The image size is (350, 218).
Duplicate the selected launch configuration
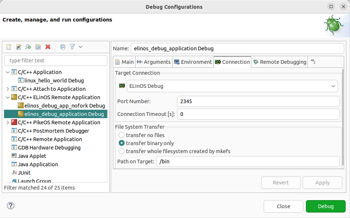(x=38, y=47)
